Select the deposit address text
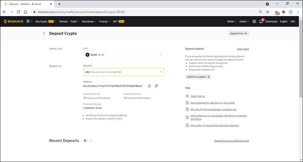 tap(113, 86)
